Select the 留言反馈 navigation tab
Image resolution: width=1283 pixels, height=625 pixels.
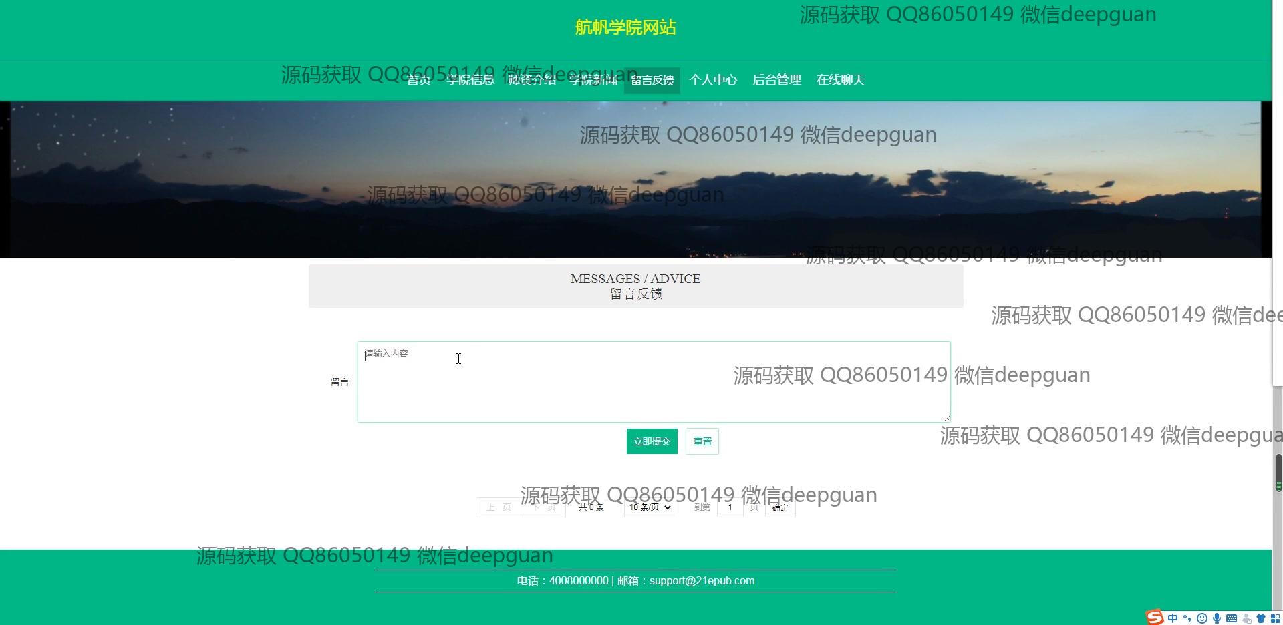point(652,80)
